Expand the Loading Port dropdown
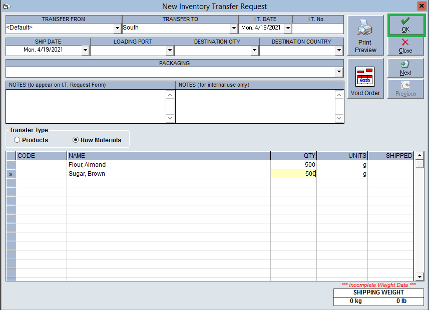This screenshot has width=431, height=313. pos(170,51)
